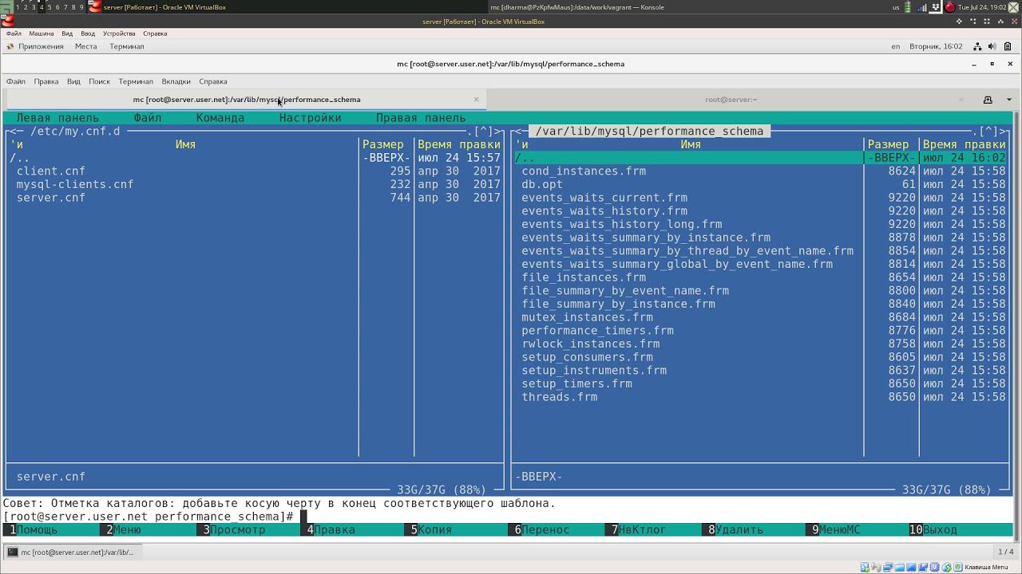The height and width of the screenshot is (574, 1022).
Task: Click the 1 / 4 workspace switcher
Action: tap(1006, 552)
